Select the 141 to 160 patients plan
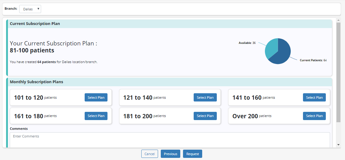This screenshot has width=345, height=160. (x=314, y=98)
